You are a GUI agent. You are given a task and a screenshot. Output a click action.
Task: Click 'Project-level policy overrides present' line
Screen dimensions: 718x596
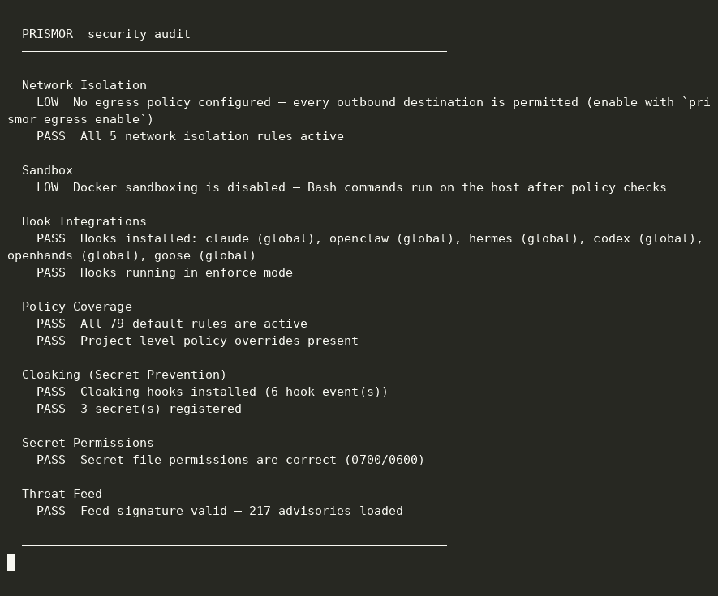197,341
